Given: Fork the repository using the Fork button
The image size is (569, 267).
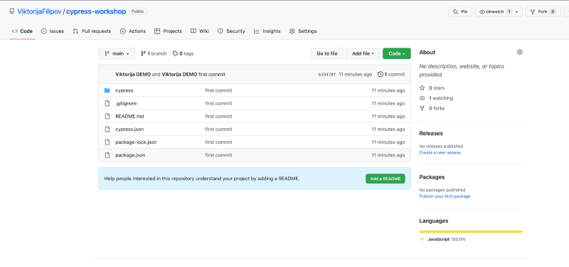Looking at the screenshot, I should [x=543, y=12].
